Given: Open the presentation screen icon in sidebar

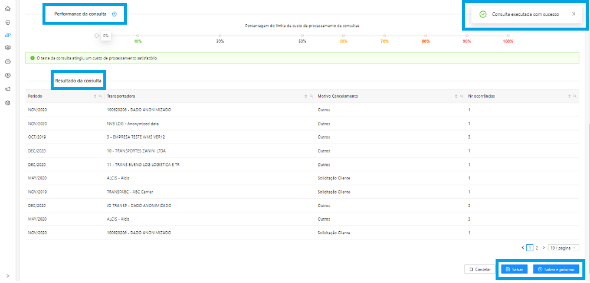Looking at the screenshot, I should (x=8, y=48).
